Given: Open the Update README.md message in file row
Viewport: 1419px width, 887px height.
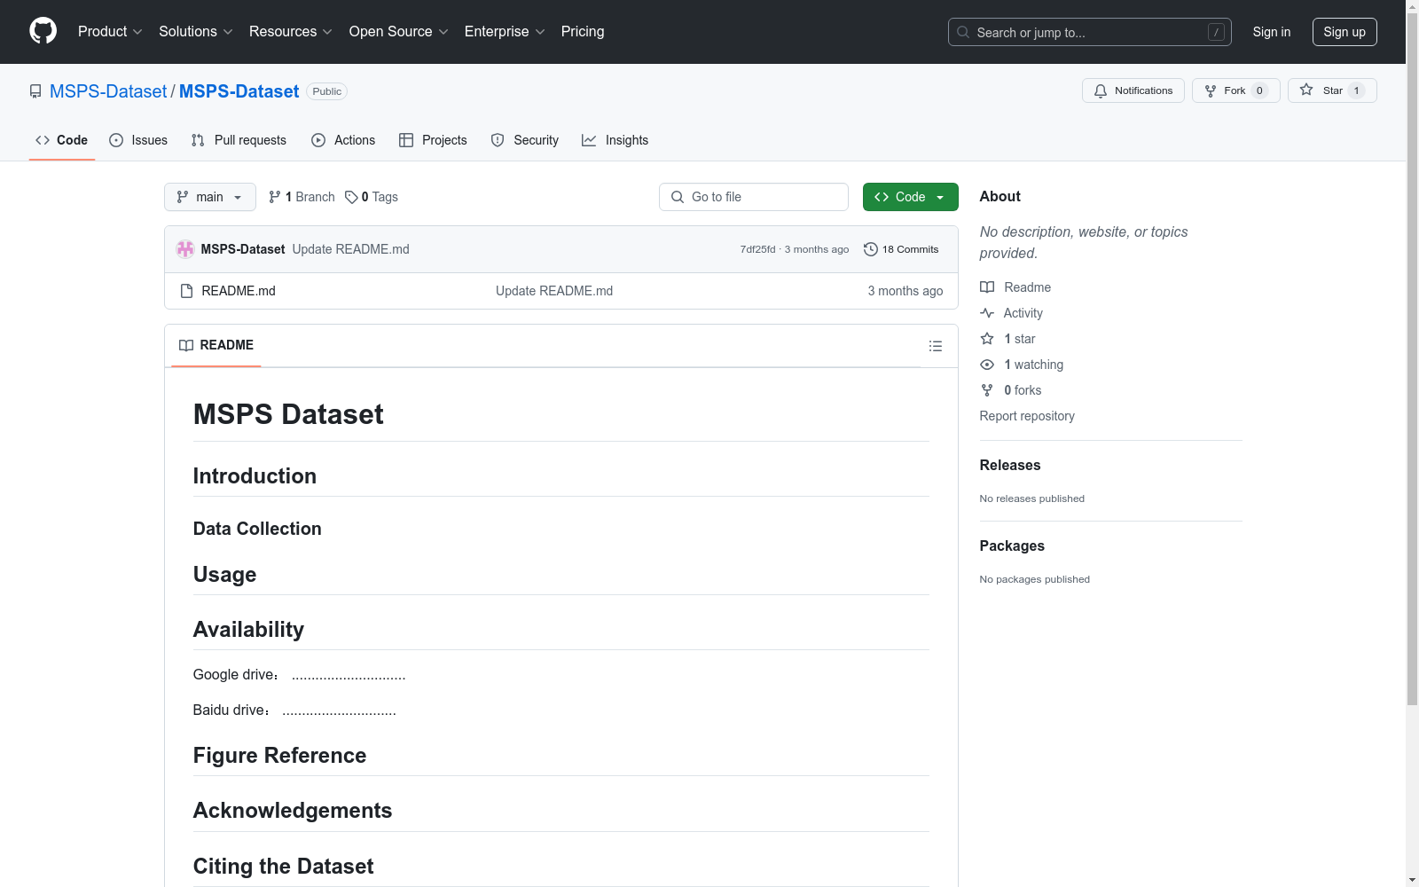Looking at the screenshot, I should point(554,291).
